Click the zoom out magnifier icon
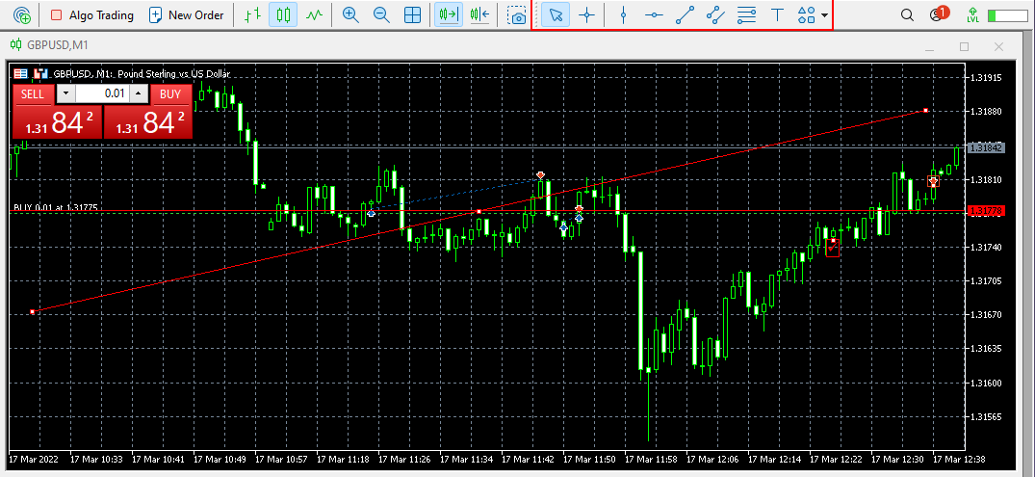 [381, 15]
